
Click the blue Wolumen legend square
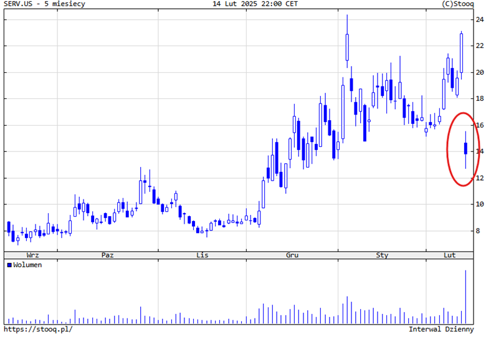click(9, 265)
